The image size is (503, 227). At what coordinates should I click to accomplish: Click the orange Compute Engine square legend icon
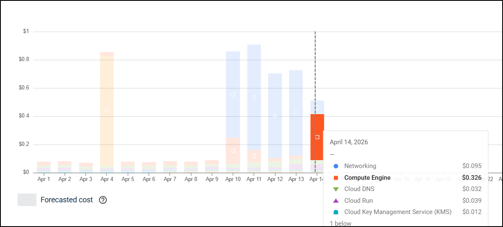[336, 178]
